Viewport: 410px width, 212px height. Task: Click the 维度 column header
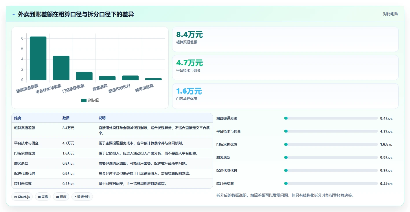click(x=18, y=118)
